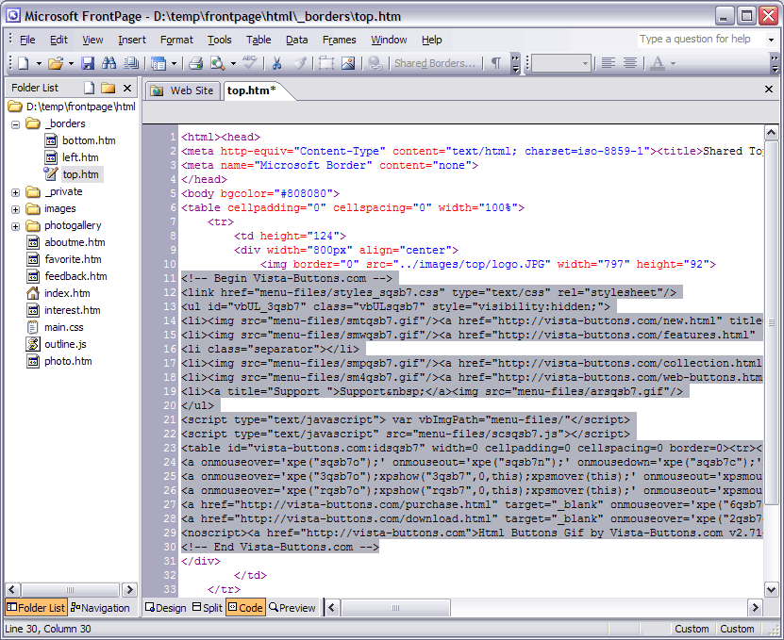Expand the images folder

15,209
